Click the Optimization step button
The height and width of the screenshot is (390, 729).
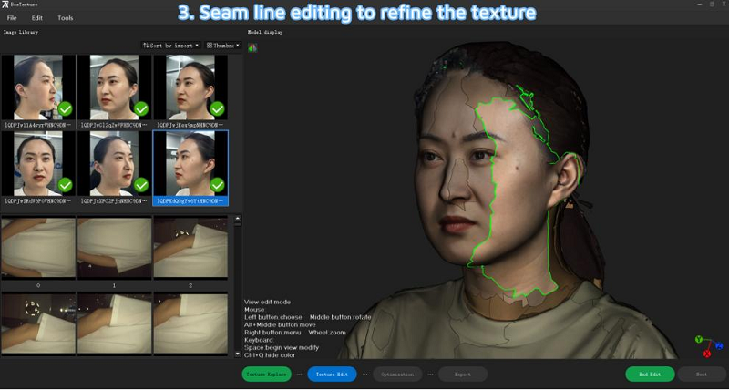[x=397, y=375]
